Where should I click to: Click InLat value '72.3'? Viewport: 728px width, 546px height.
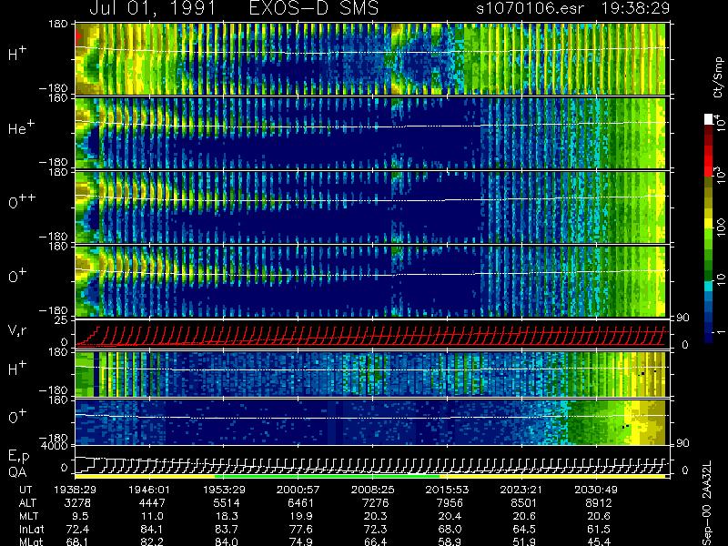coord(375,529)
